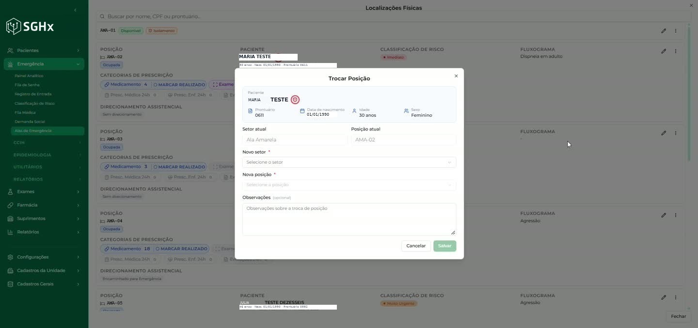Open Fila Médica menu item

[25, 112]
